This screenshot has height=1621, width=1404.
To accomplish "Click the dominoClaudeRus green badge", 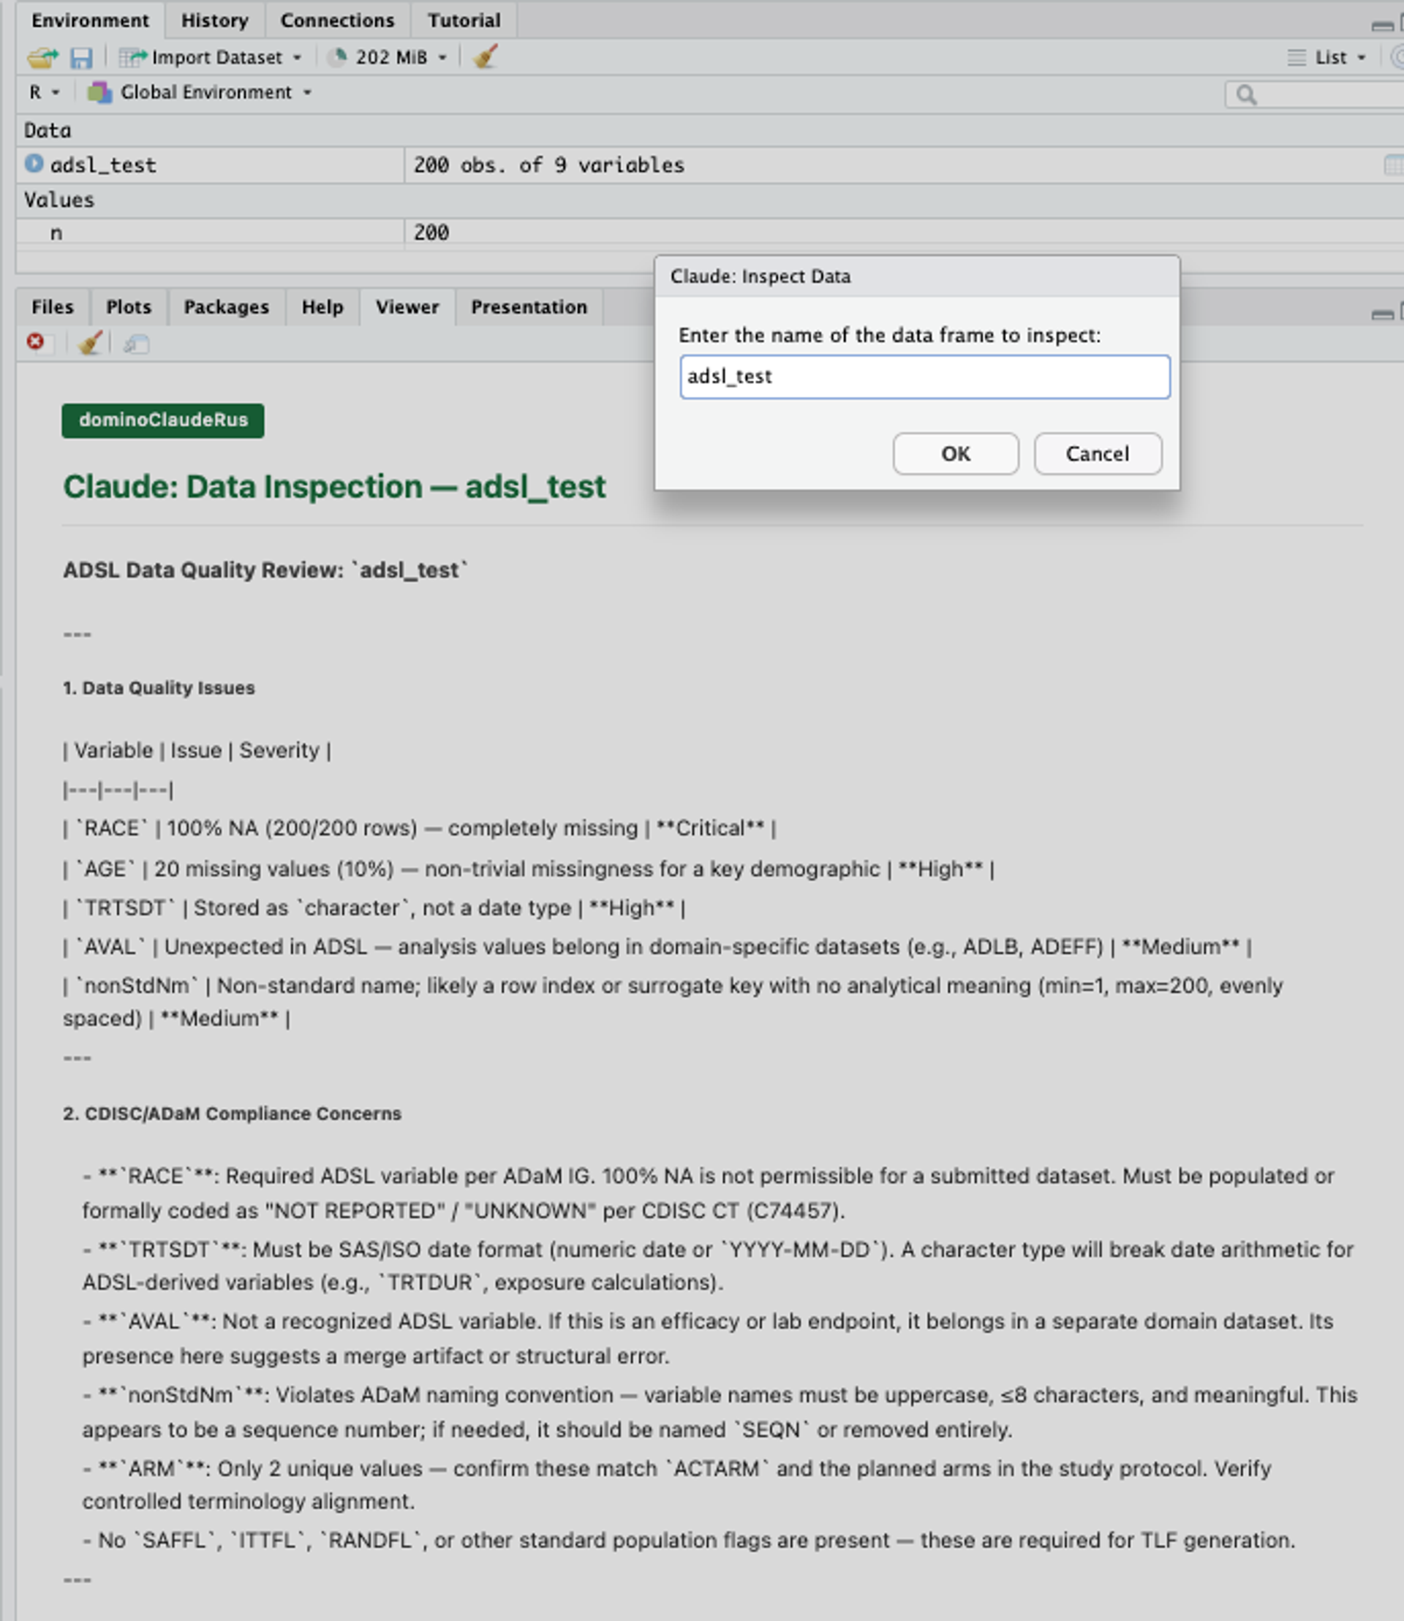I will click(x=163, y=420).
